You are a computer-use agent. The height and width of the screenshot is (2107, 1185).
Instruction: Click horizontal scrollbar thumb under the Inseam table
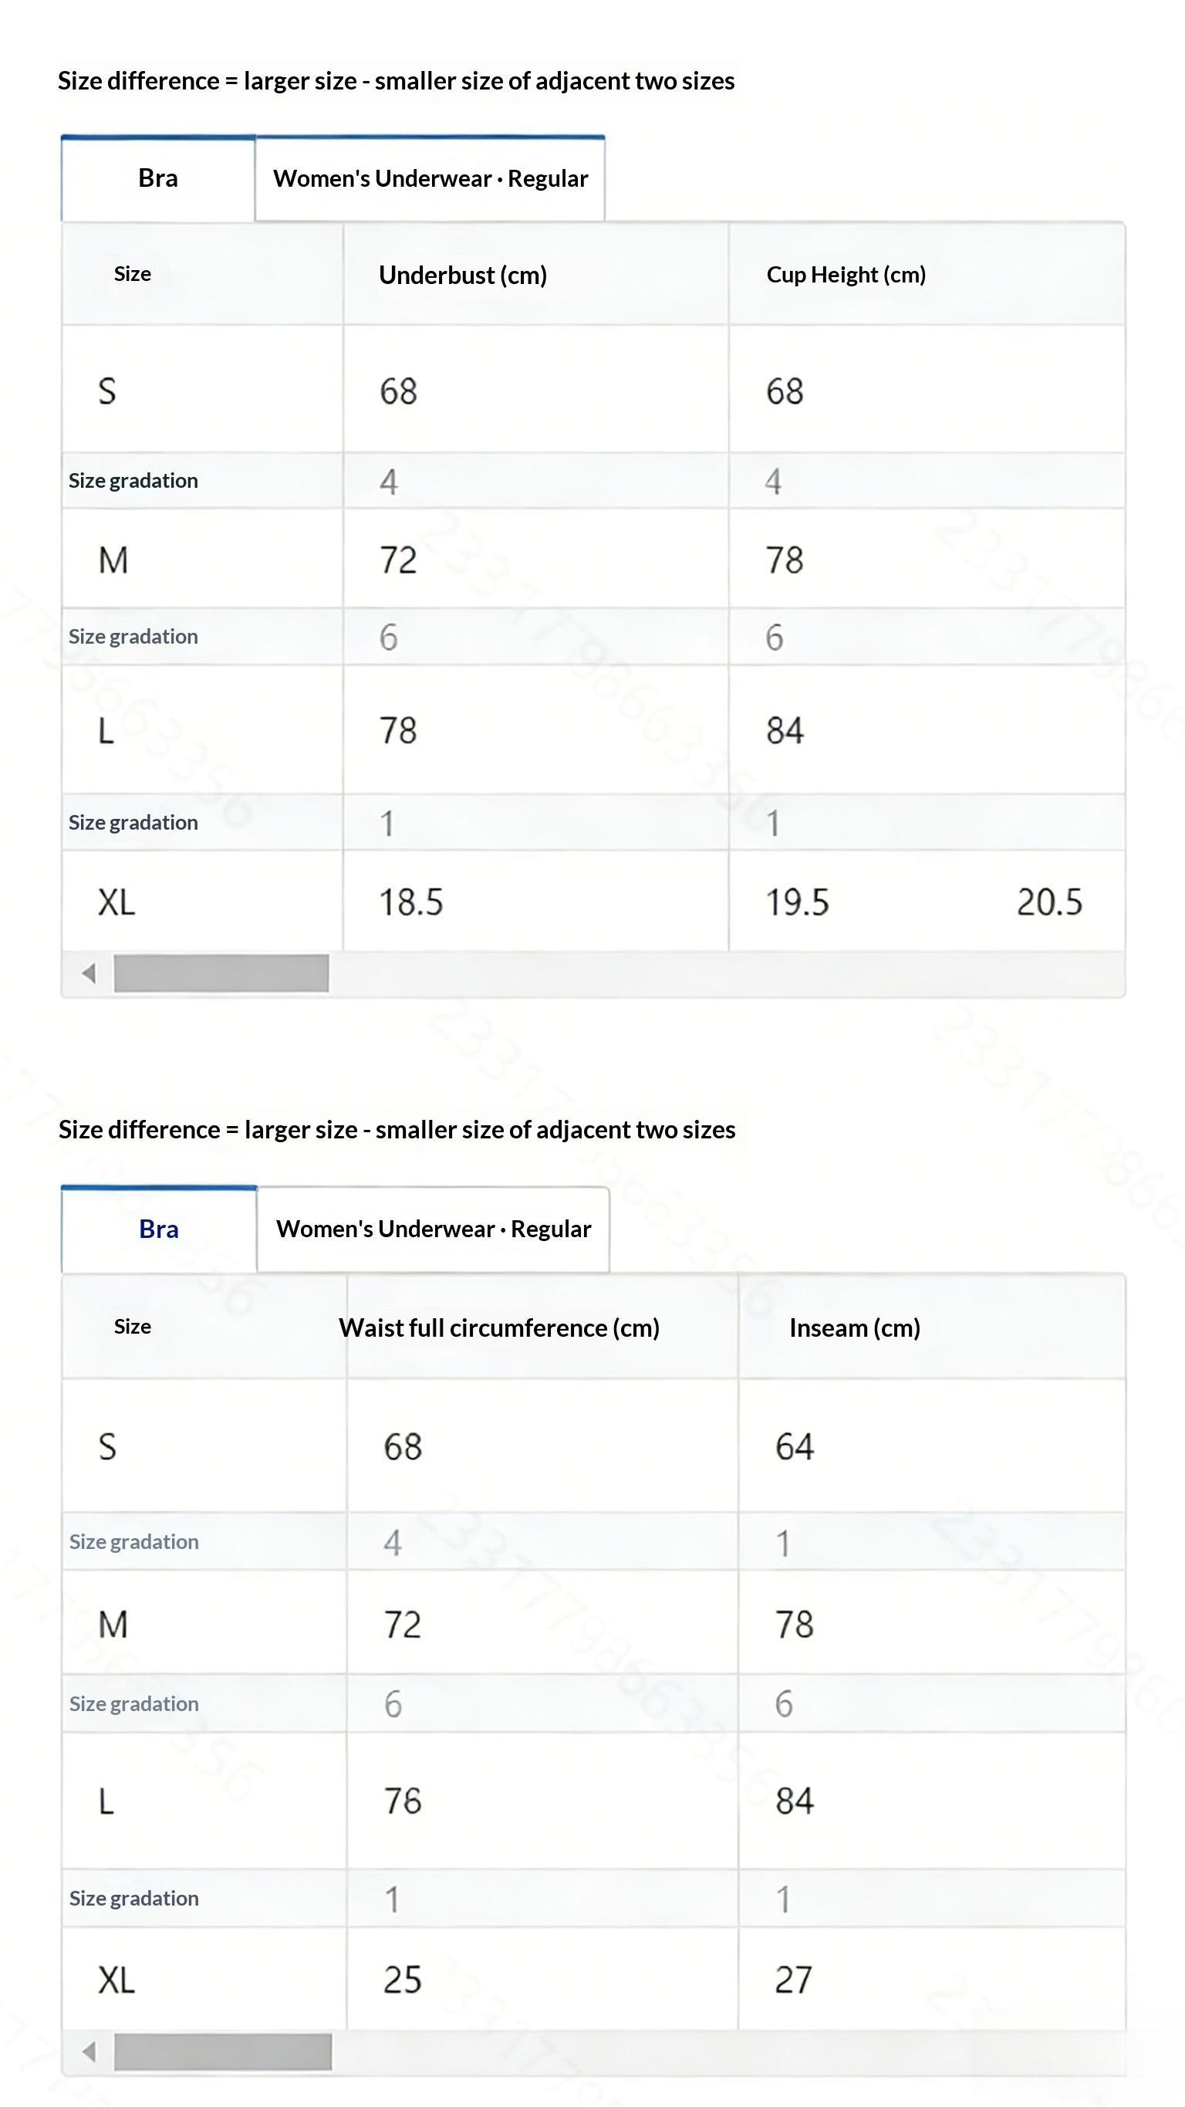pyautogui.click(x=222, y=2051)
